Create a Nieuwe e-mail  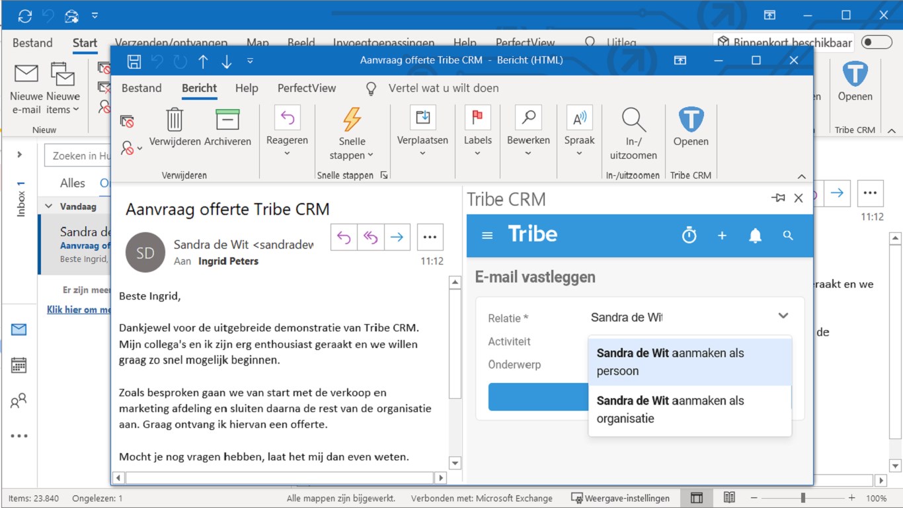26,89
